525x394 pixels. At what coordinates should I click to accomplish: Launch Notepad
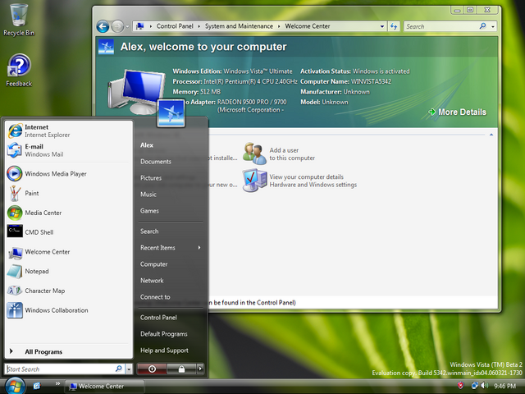coord(69,272)
